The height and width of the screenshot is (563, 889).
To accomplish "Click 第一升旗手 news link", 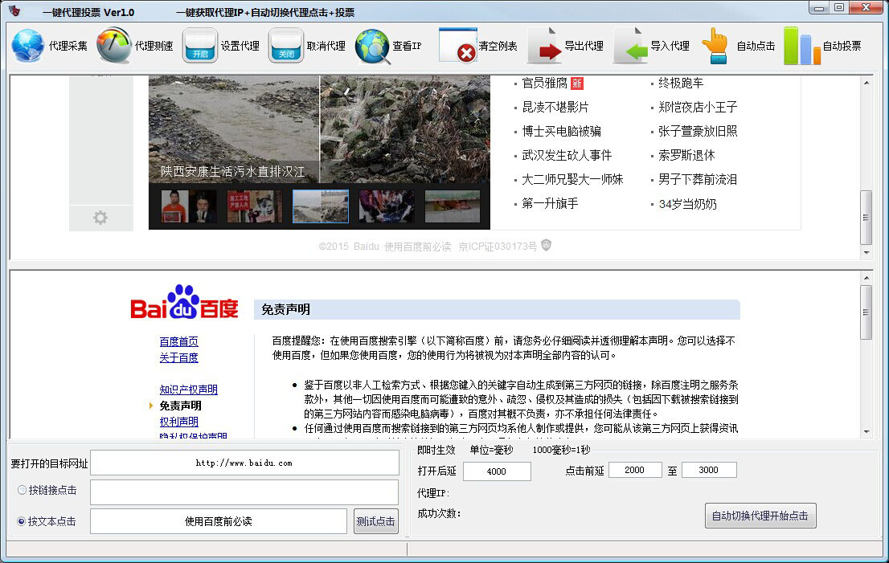I will pyautogui.click(x=549, y=203).
